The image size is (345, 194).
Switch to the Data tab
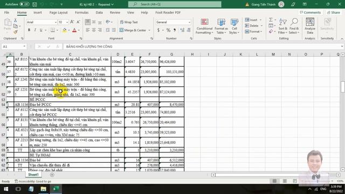99,12
